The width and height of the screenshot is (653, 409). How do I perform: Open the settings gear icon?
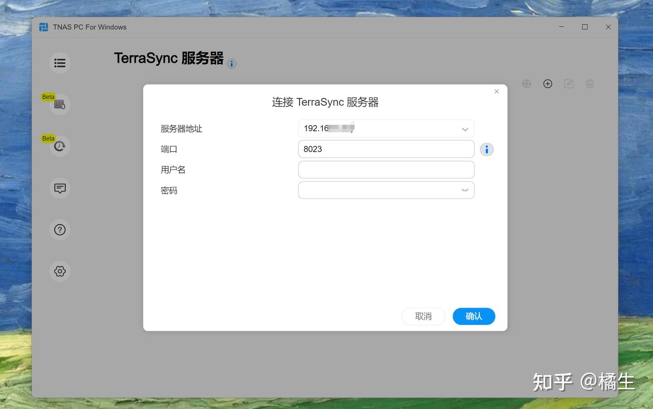point(60,271)
